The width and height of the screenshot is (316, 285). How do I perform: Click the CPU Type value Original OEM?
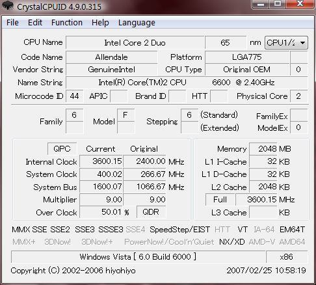(247, 70)
